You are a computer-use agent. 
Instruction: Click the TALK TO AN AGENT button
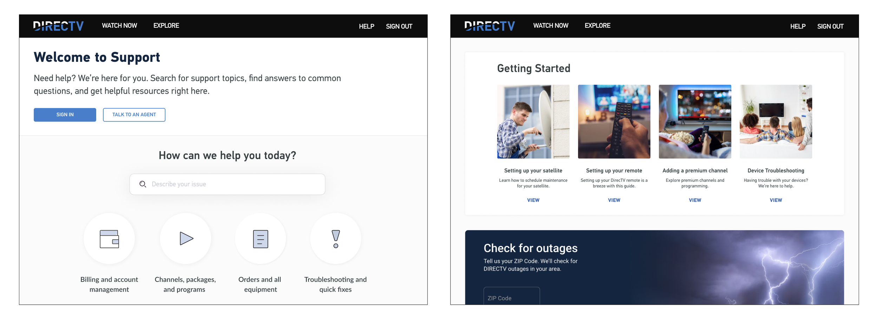pos(134,115)
